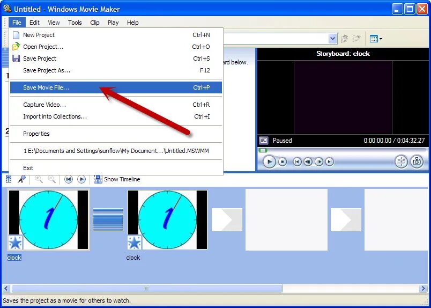Open the View menu
The width and height of the screenshot is (431, 308).
[54, 23]
